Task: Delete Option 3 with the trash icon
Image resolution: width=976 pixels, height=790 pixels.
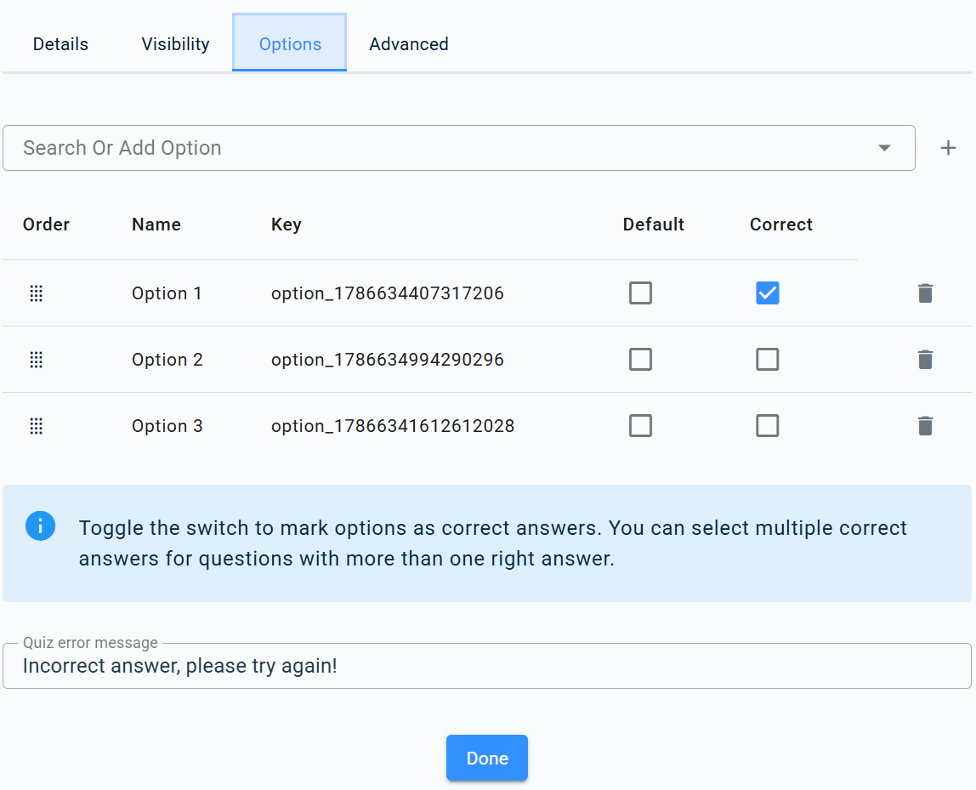Action: tap(926, 426)
